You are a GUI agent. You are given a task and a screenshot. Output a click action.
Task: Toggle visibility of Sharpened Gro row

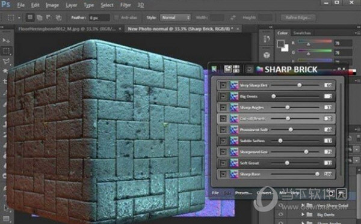[223, 152]
